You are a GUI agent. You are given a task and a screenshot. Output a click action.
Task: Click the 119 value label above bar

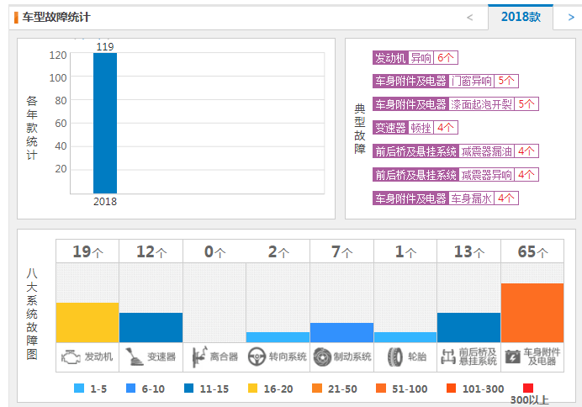[105, 47]
